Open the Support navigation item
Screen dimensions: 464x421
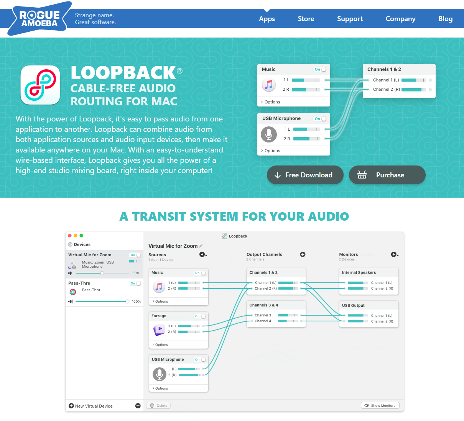coord(350,19)
